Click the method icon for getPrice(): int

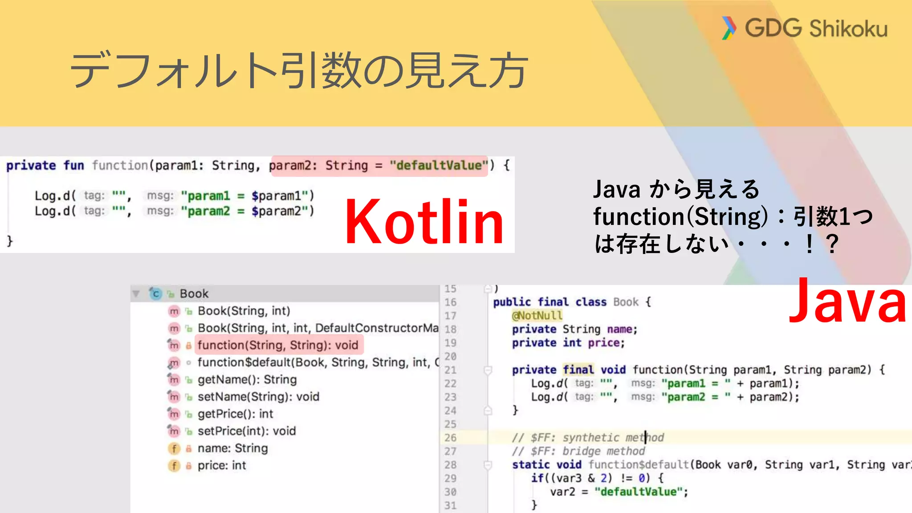click(174, 414)
